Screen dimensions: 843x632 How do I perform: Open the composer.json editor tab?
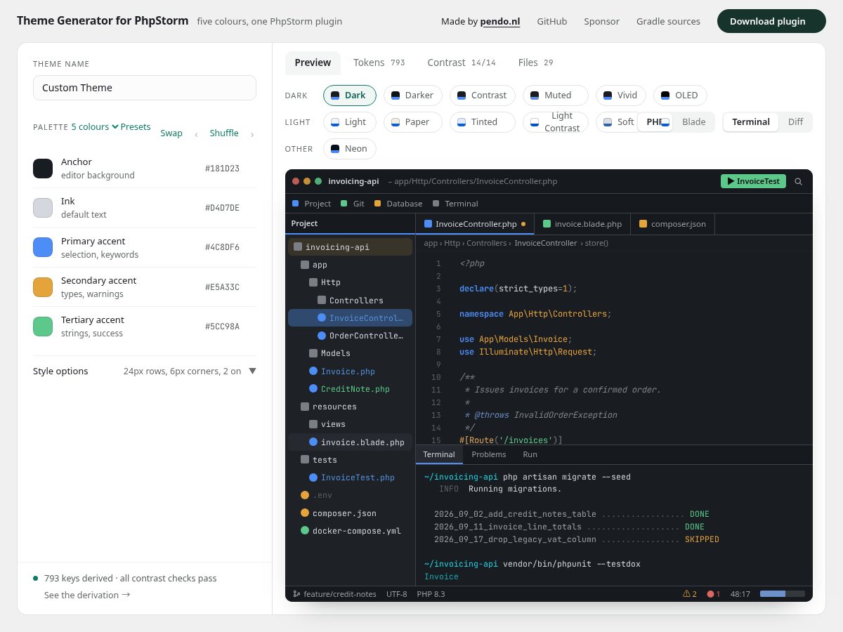click(x=672, y=224)
